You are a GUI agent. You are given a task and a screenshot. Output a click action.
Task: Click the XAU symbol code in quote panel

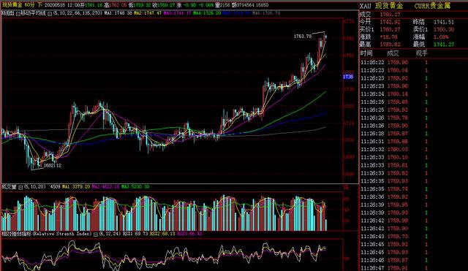tap(366, 6)
